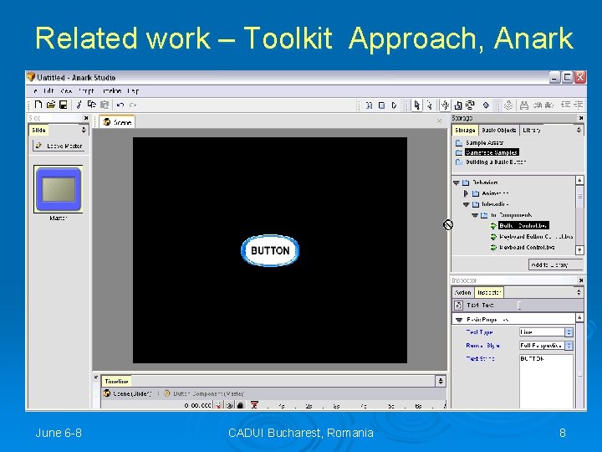This screenshot has height=452, width=602.
Task: Click the rewind-to-start playback icon
Action: (369, 105)
